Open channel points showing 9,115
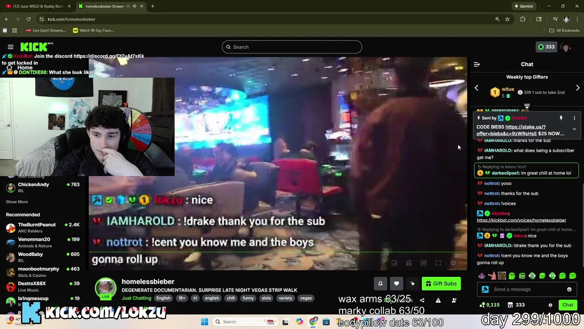This screenshot has height=329, width=584. [x=490, y=305]
